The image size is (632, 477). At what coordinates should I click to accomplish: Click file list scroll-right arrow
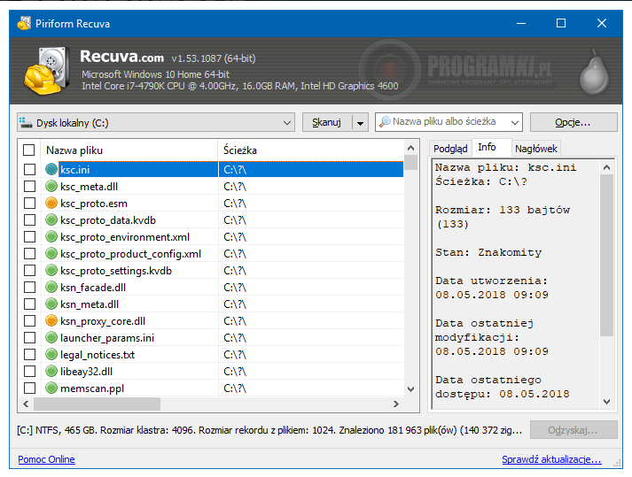(x=396, y=404)
